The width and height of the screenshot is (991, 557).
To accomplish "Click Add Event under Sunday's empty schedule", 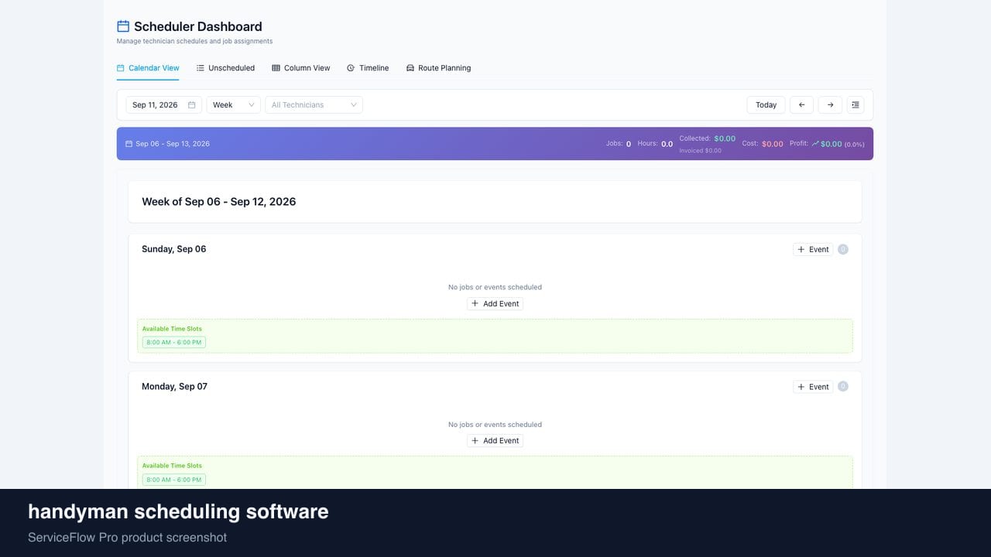I will click(495, 304).
